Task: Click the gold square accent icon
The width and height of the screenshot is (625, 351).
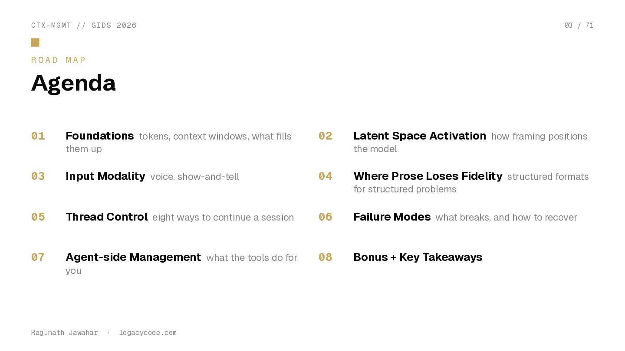Action: 35,42
